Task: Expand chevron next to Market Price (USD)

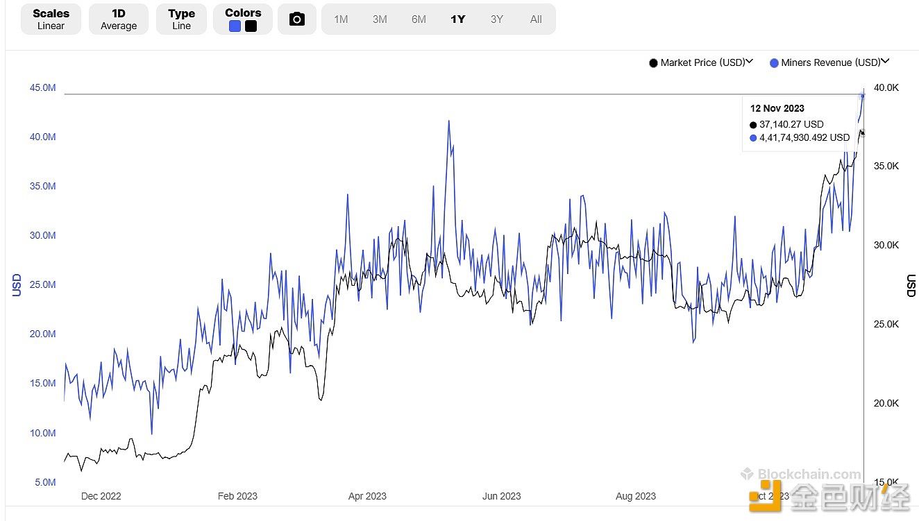Action: pos(750,62)
